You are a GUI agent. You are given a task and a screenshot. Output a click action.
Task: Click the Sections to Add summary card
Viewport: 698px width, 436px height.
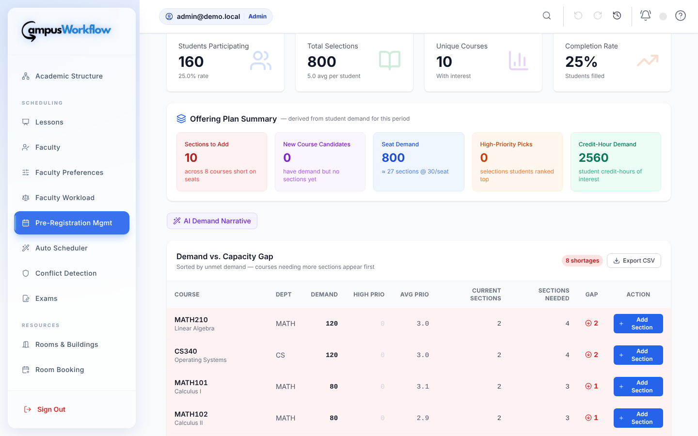coord(222,162)
